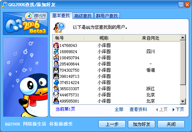Click the 上一步 back button
Viewport: 192px width, 132px height.
coord(112,124)
